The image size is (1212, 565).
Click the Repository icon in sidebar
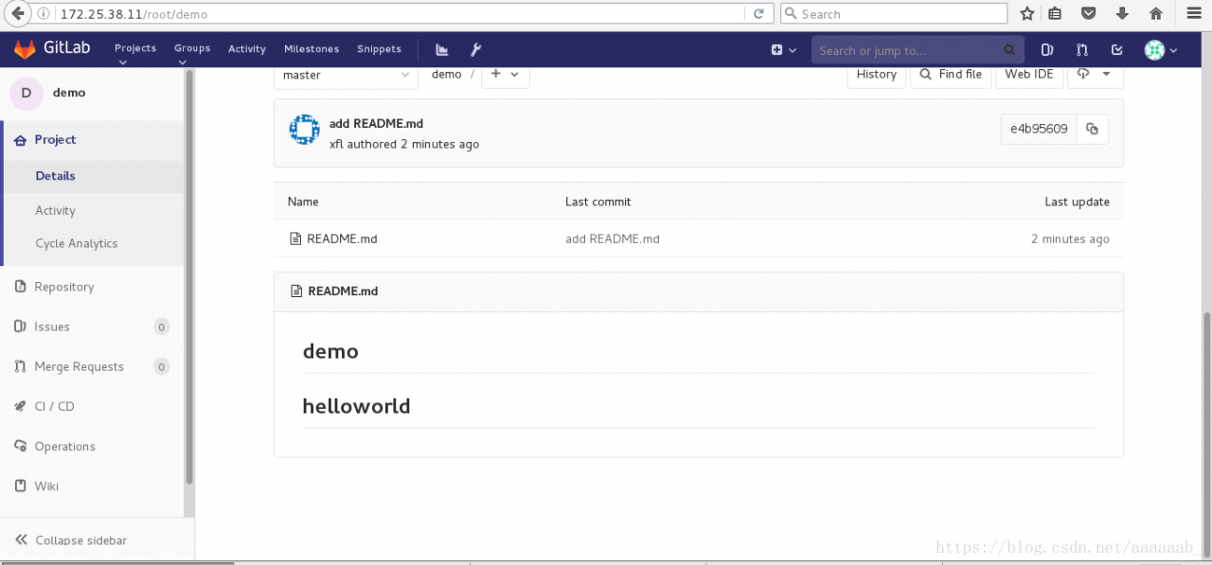click(x=21, y=287)
